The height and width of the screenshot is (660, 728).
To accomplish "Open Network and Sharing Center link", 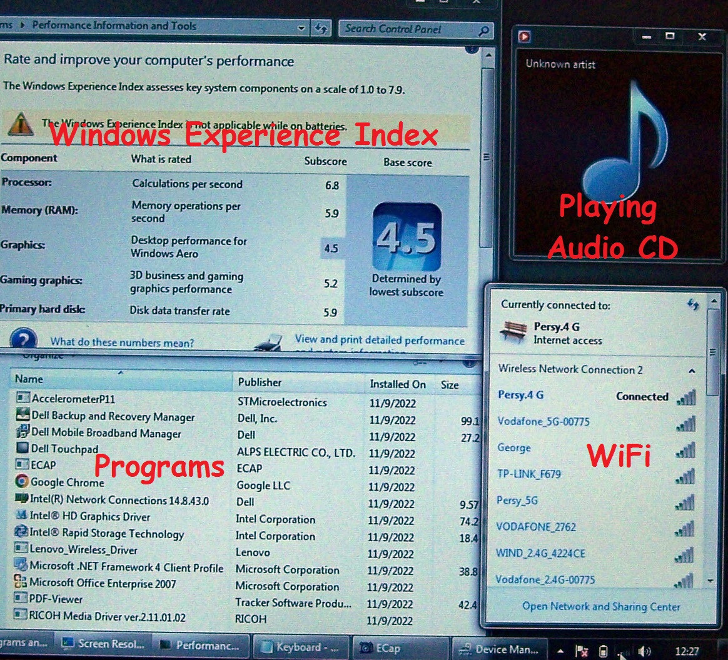I will [601, 606].
